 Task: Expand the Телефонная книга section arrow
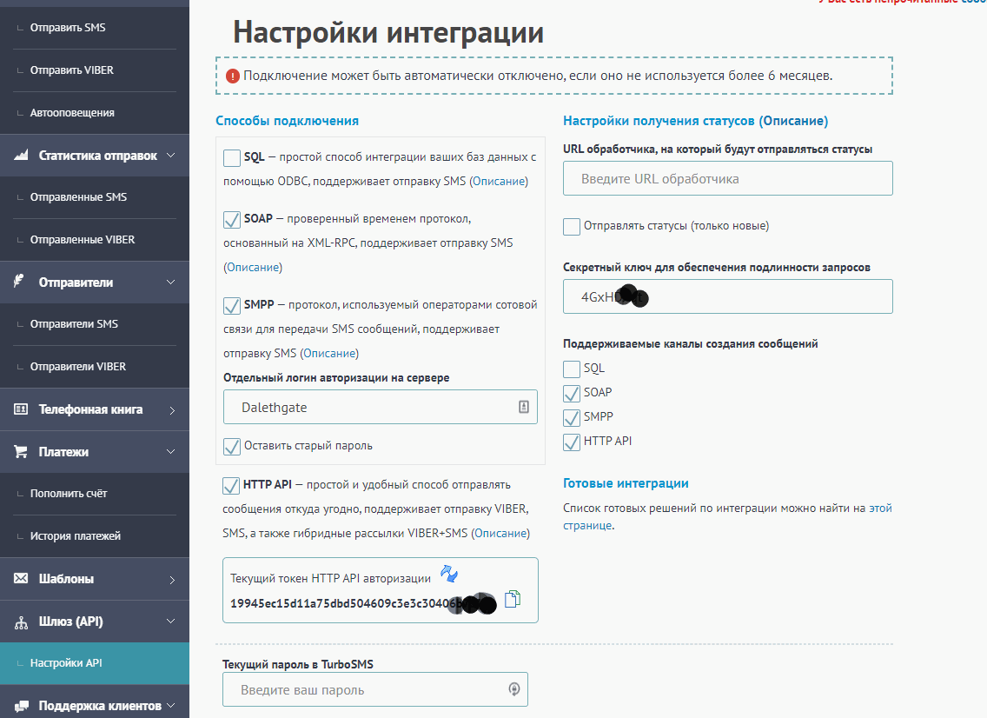pyautogui.click(x=172, y=410)
